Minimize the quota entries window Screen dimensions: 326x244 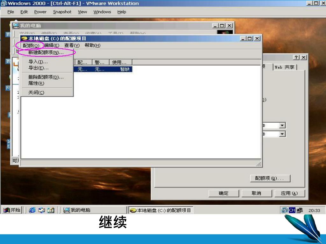tap(243, 38)
